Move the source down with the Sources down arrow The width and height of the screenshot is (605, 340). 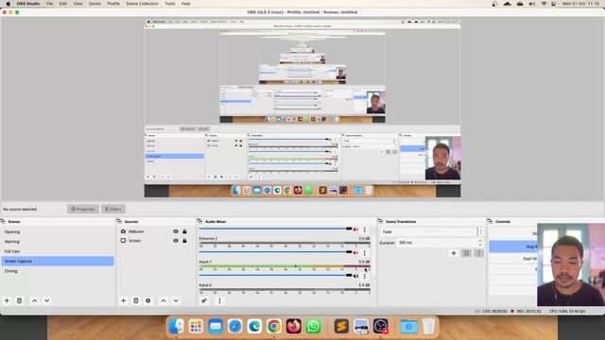tap(176, 300)
